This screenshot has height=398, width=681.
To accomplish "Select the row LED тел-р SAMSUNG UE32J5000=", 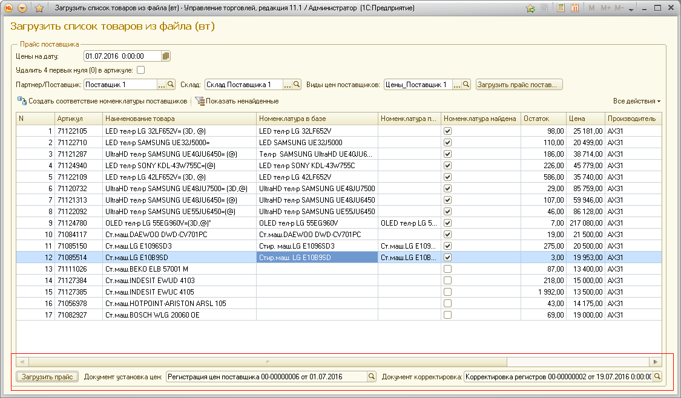I will [339, 142].
